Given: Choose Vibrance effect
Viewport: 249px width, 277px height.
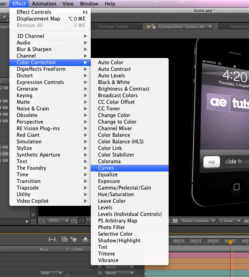Looking at the screenshot, I should [129, 260].
